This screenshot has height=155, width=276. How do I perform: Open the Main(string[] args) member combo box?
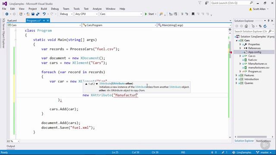coord(194,25)
